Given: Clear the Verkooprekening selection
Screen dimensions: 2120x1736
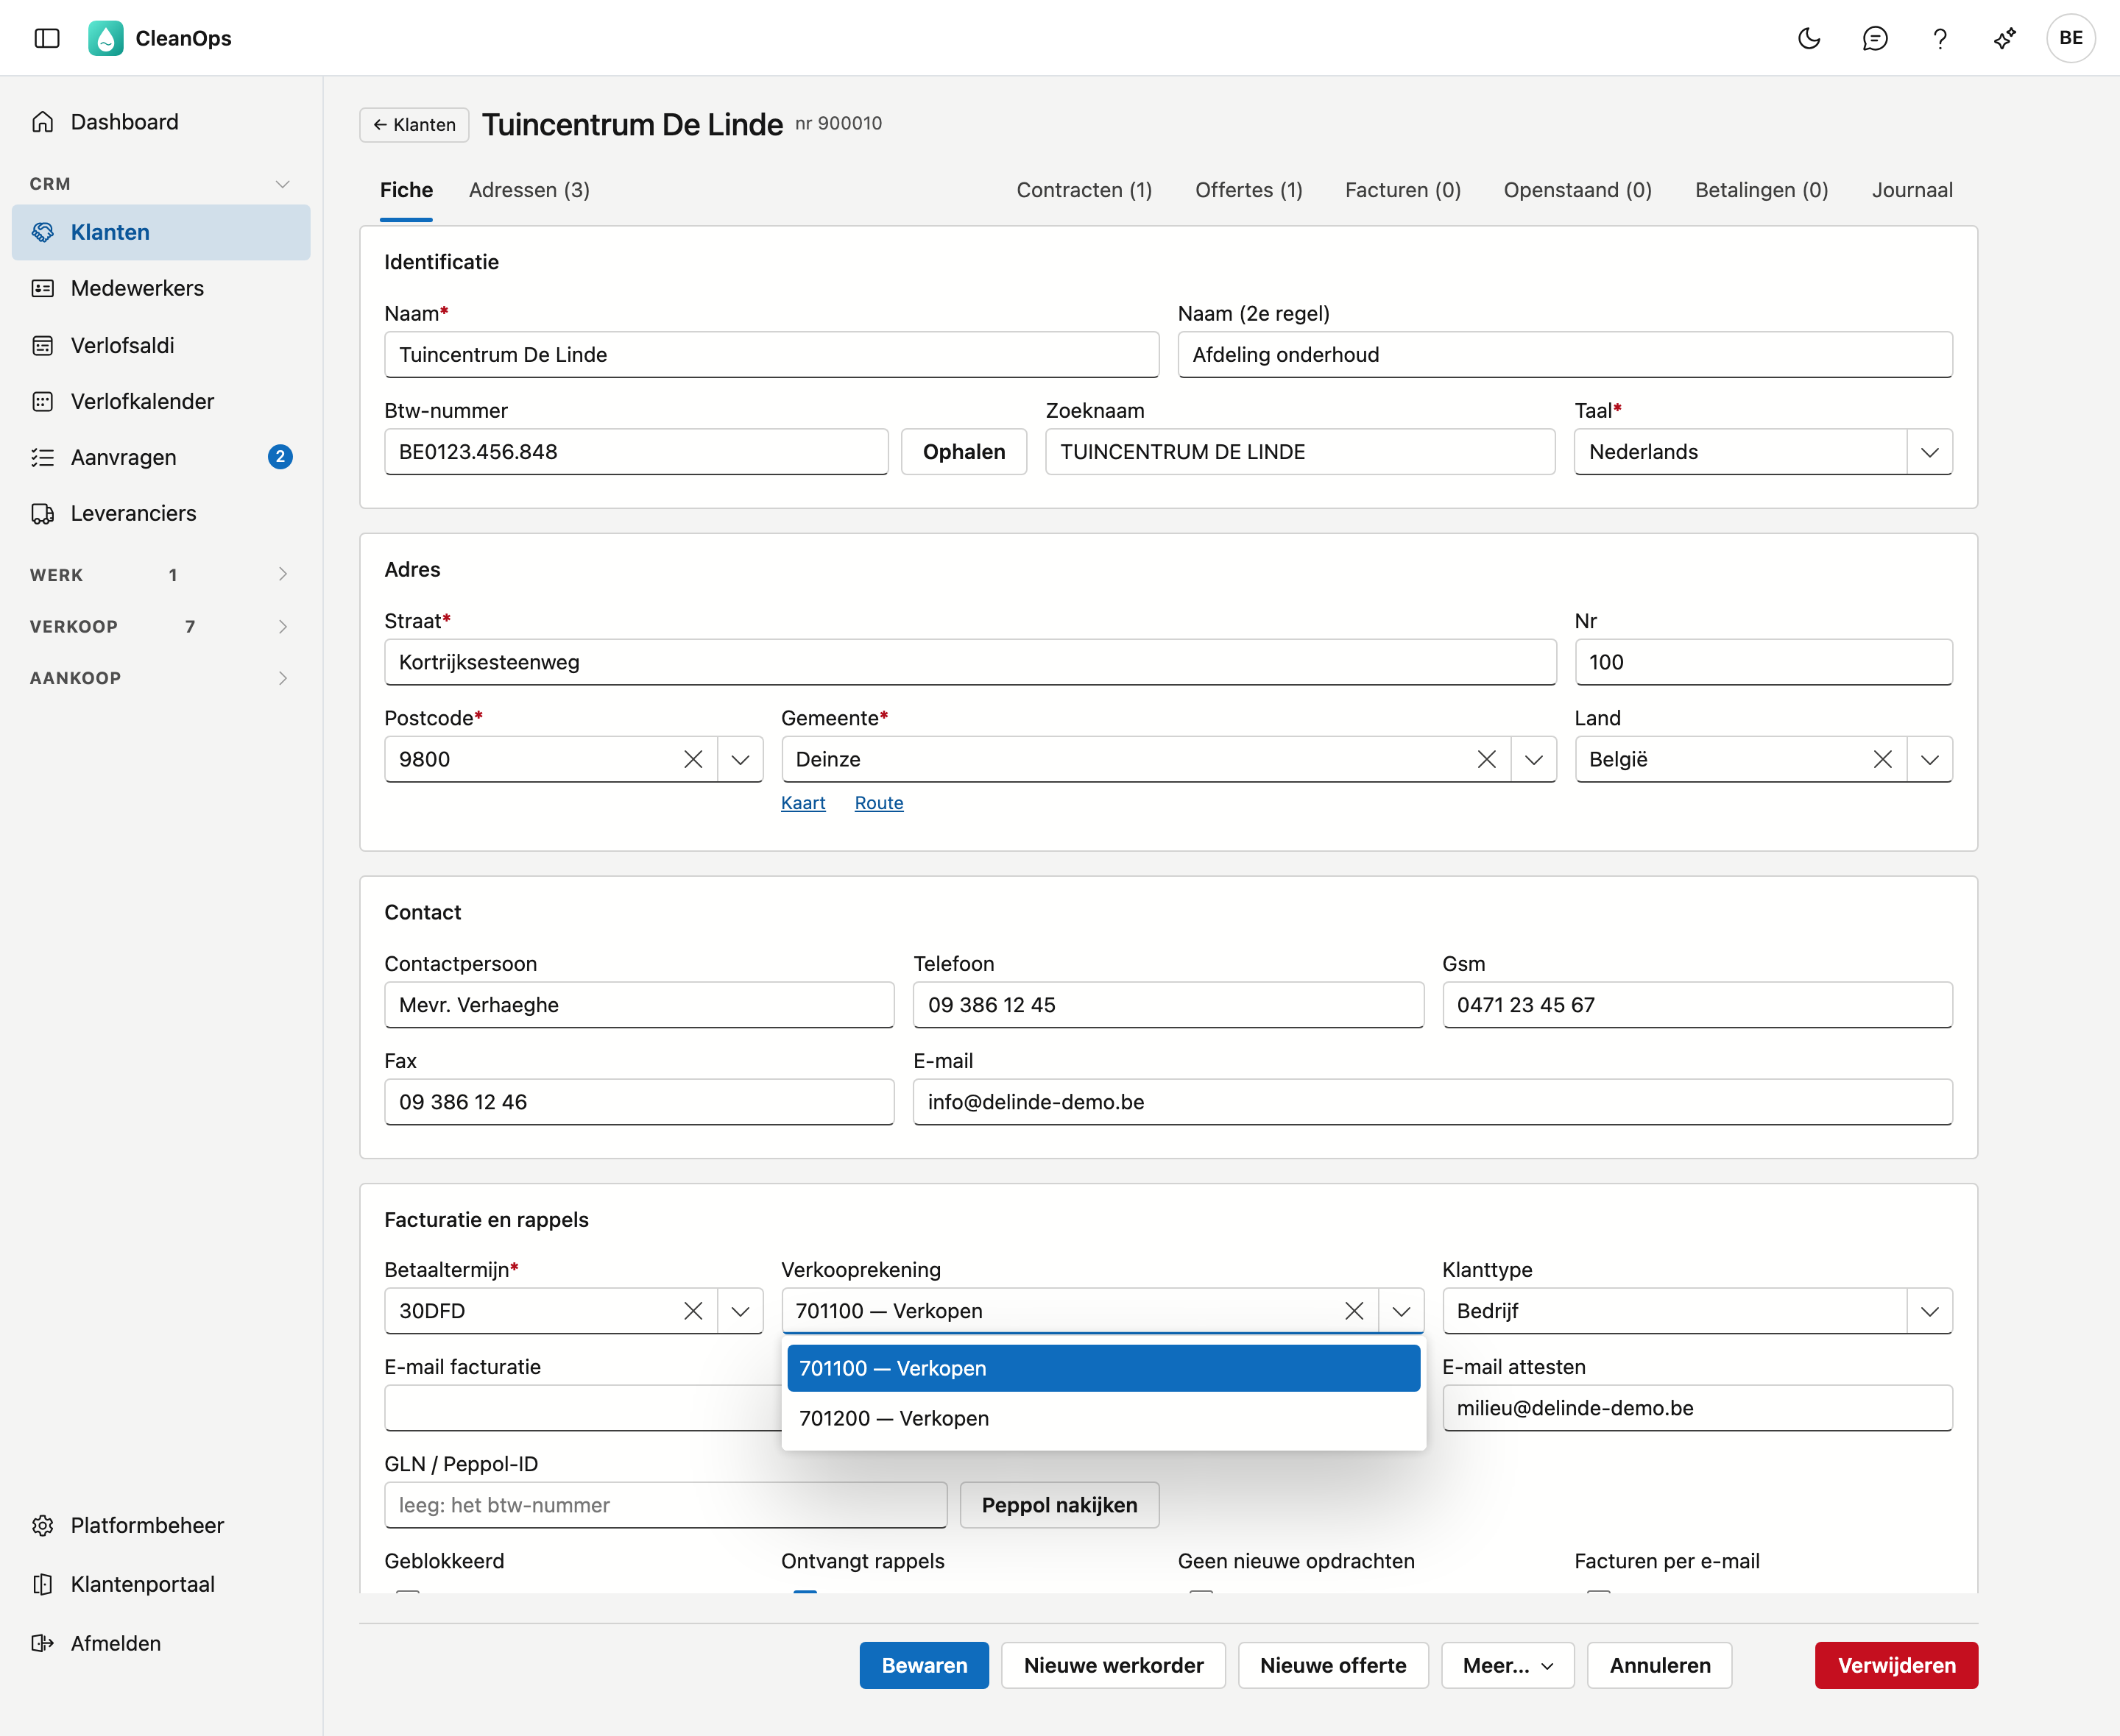Looking at the screenshot, I should [x=1354, y=1310].
